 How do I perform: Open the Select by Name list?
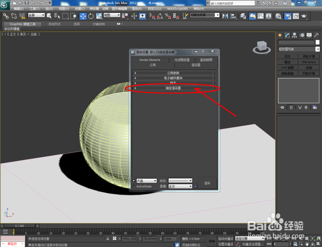click(57, 16)
